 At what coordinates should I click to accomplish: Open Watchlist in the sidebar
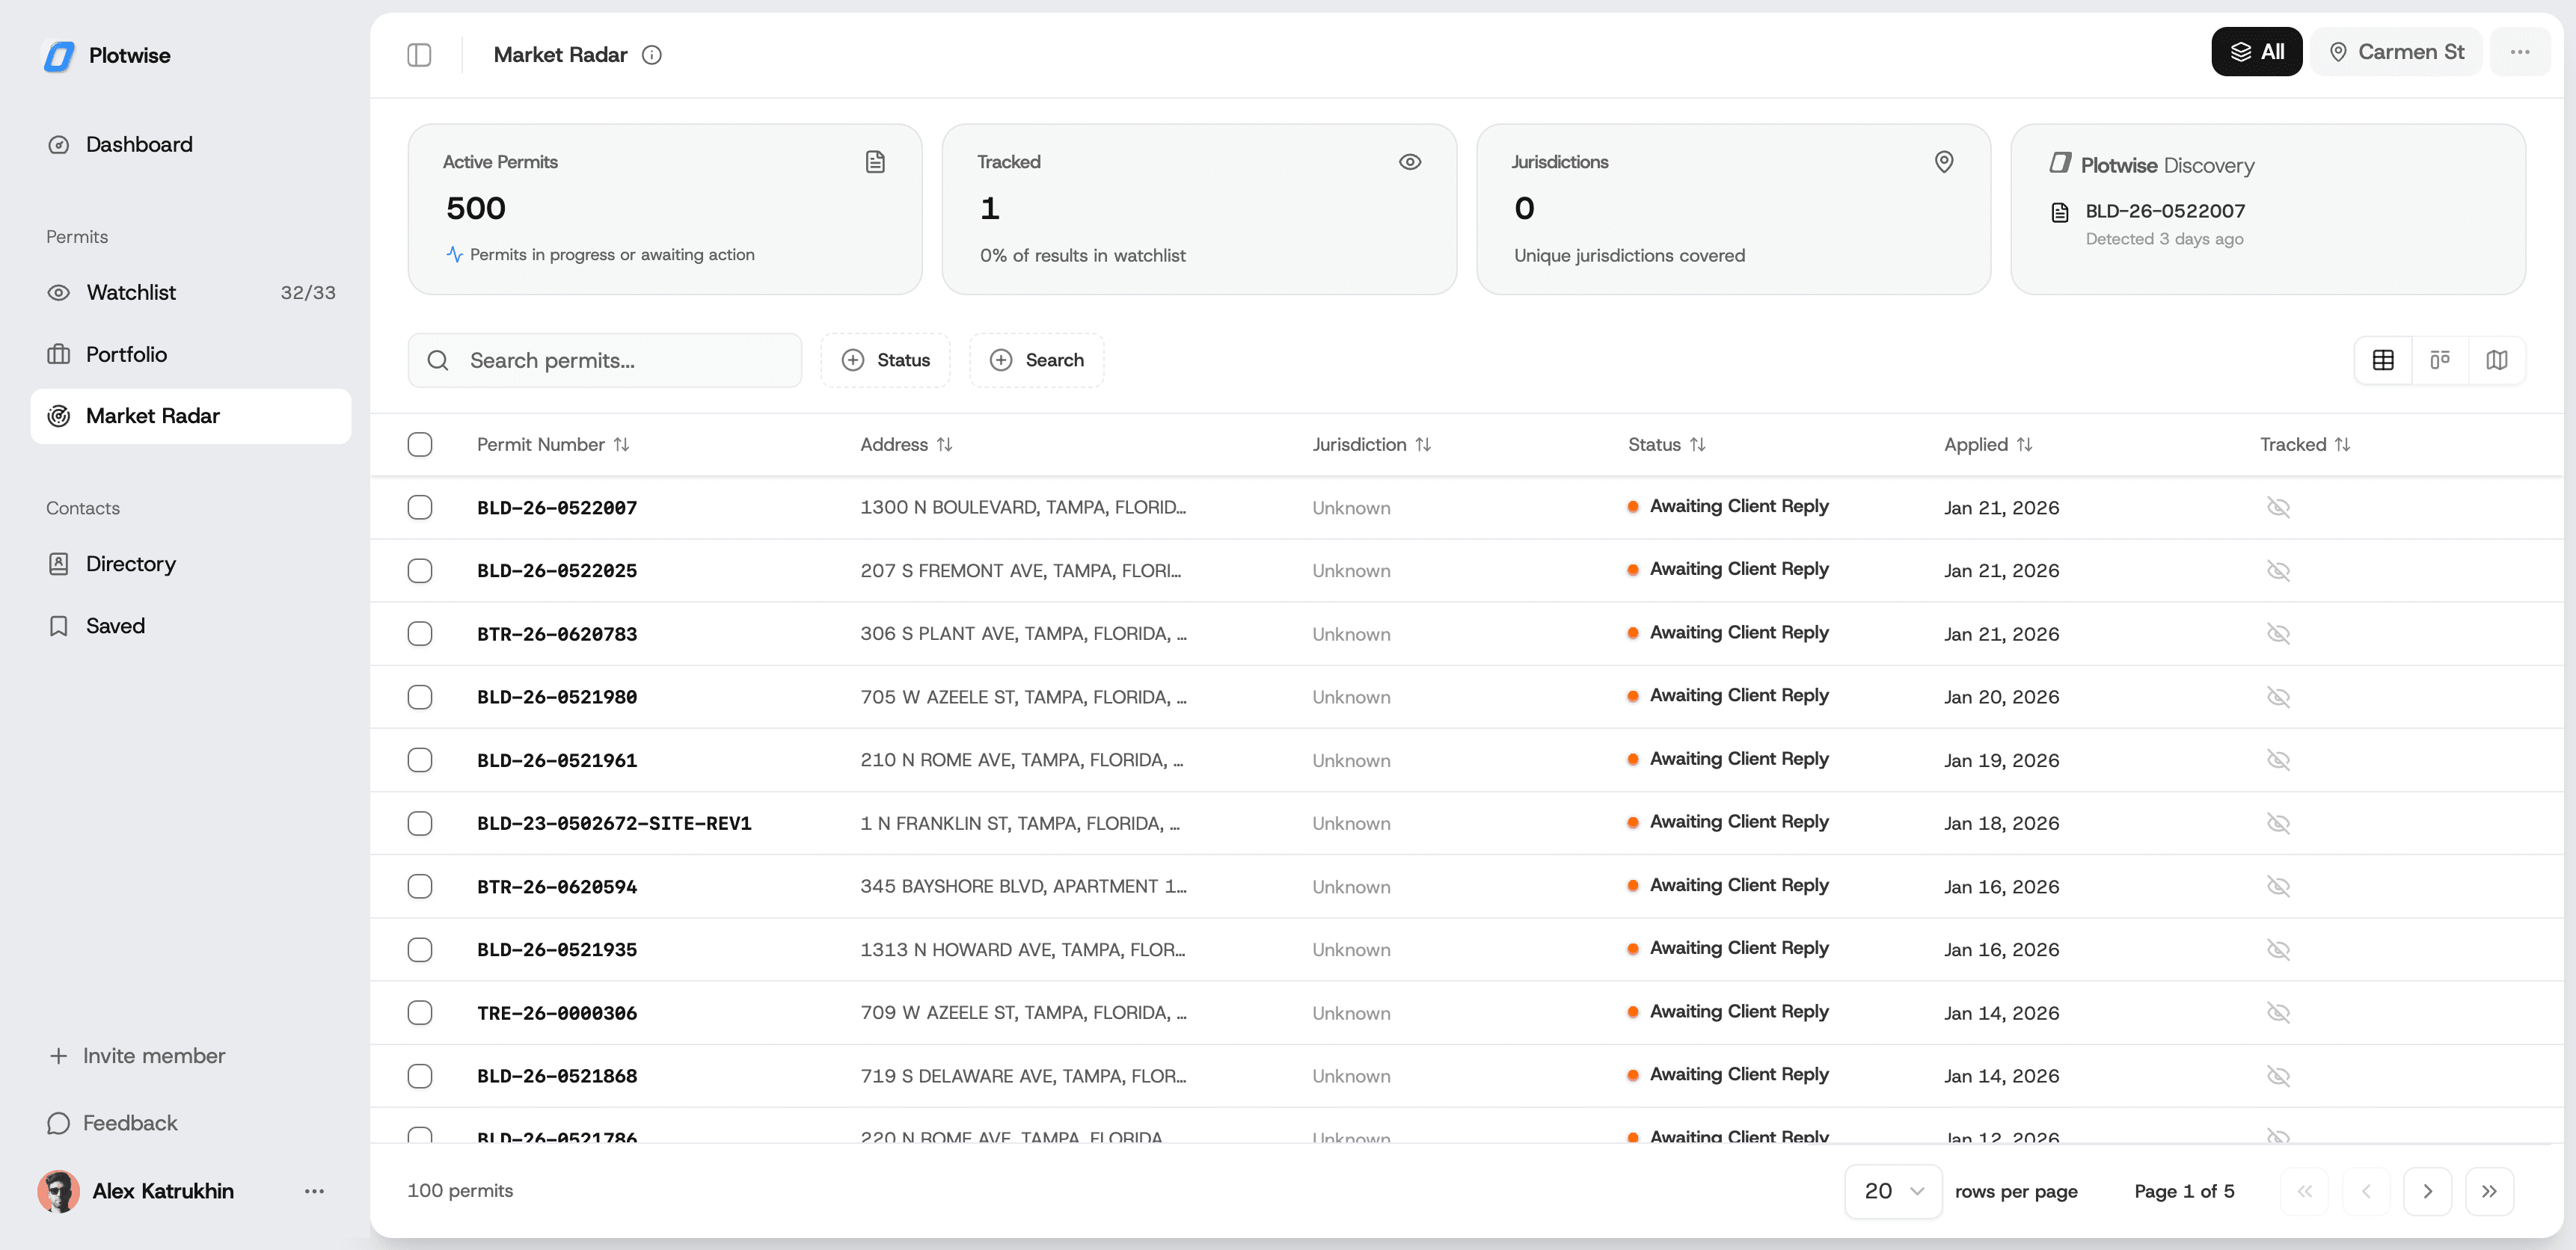pos(131,293)
